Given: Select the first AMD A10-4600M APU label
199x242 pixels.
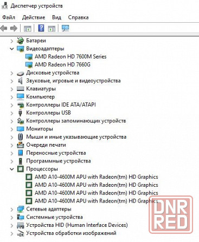Looking at the screenshot, I should pos(97,177).
